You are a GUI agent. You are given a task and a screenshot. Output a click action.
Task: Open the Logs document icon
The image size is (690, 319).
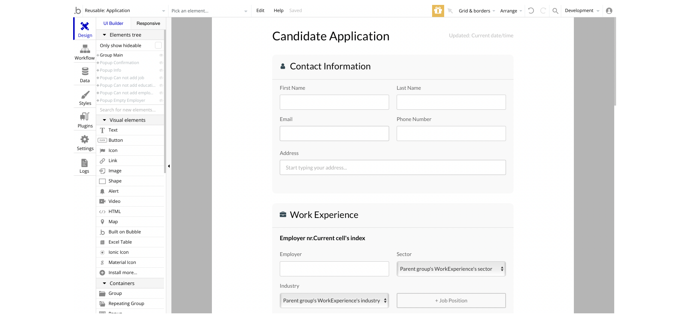click(84, 163)
